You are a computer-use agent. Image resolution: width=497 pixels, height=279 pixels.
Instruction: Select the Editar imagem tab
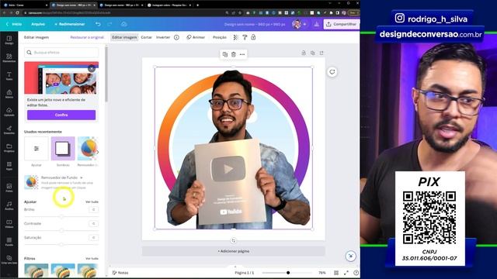pos(124,37)
